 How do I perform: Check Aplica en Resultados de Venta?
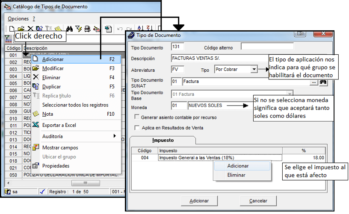(137, 128)
